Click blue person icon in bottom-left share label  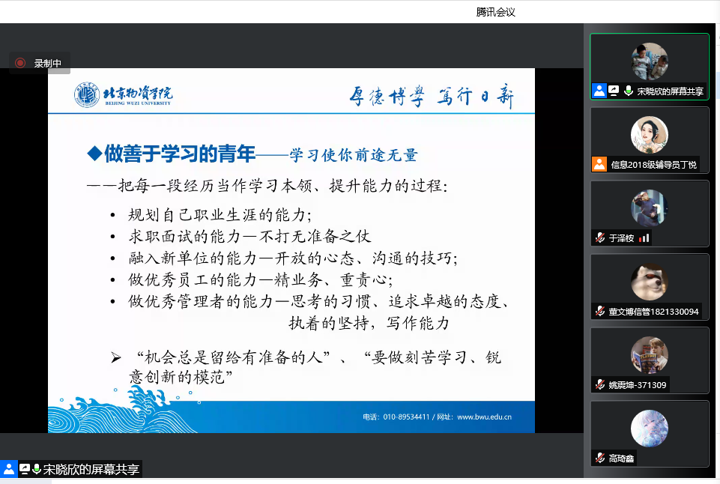point(9,470)
